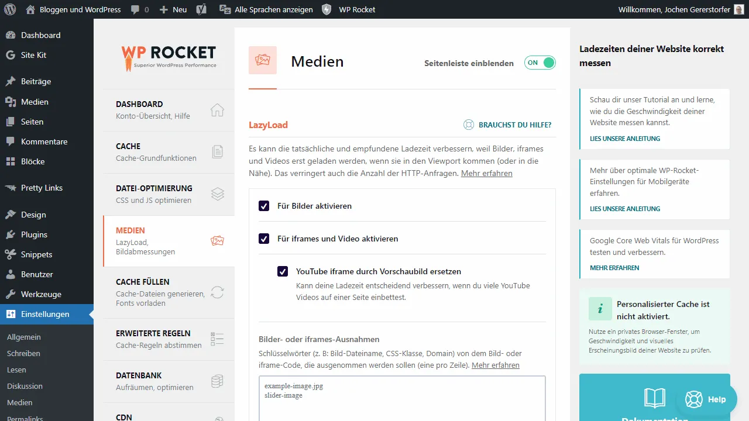749x421 pixels.
Task: Click the lifebuoy icon next to BRAUCHST DU HILFE
Action: pyautogui.click(x=469, y=125)
